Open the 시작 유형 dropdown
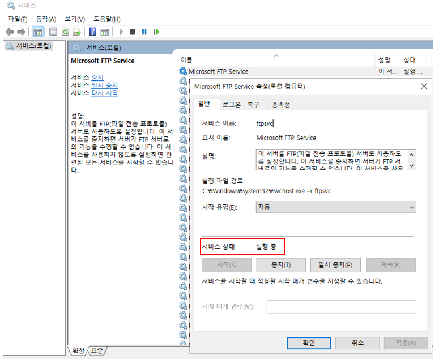439x359 pixels. [336, 207]
